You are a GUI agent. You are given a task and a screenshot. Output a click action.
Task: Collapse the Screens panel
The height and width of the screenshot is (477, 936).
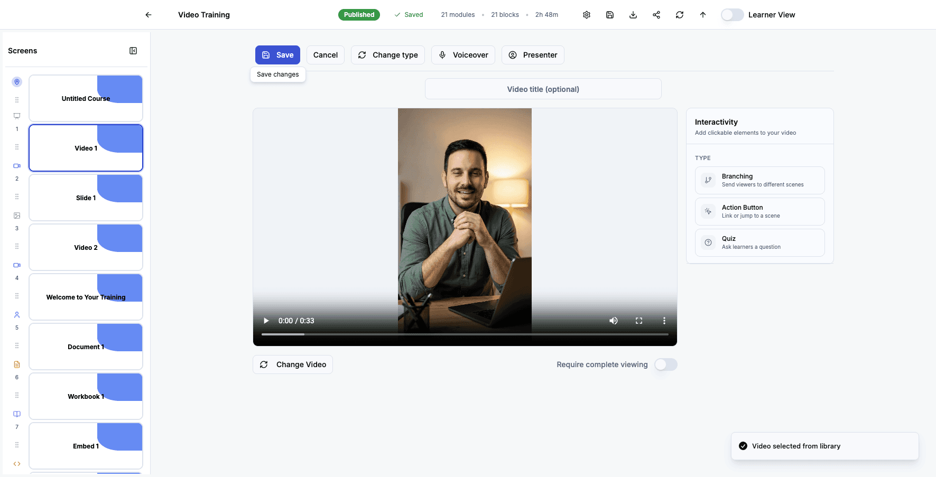coord(133,50)
